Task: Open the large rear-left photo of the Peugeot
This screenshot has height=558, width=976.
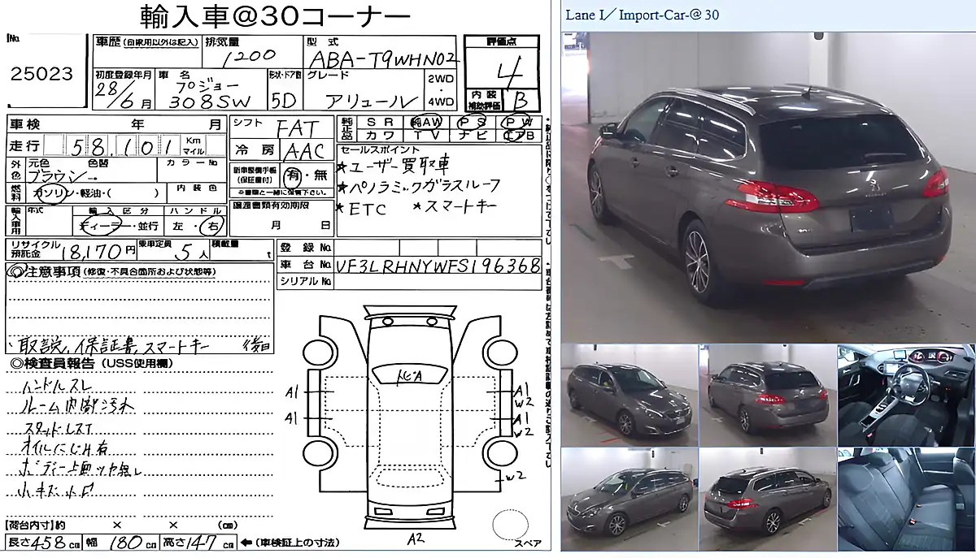Action: (768, 186)
